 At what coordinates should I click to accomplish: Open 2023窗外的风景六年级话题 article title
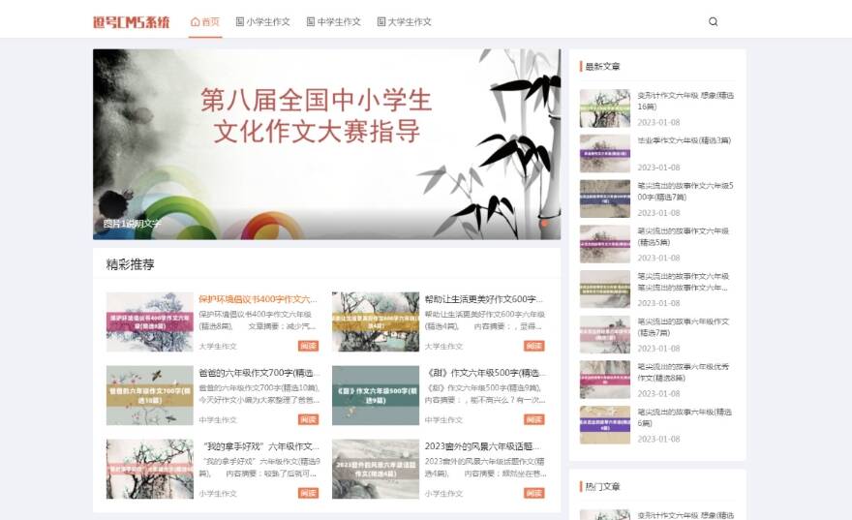click(484, 446)
